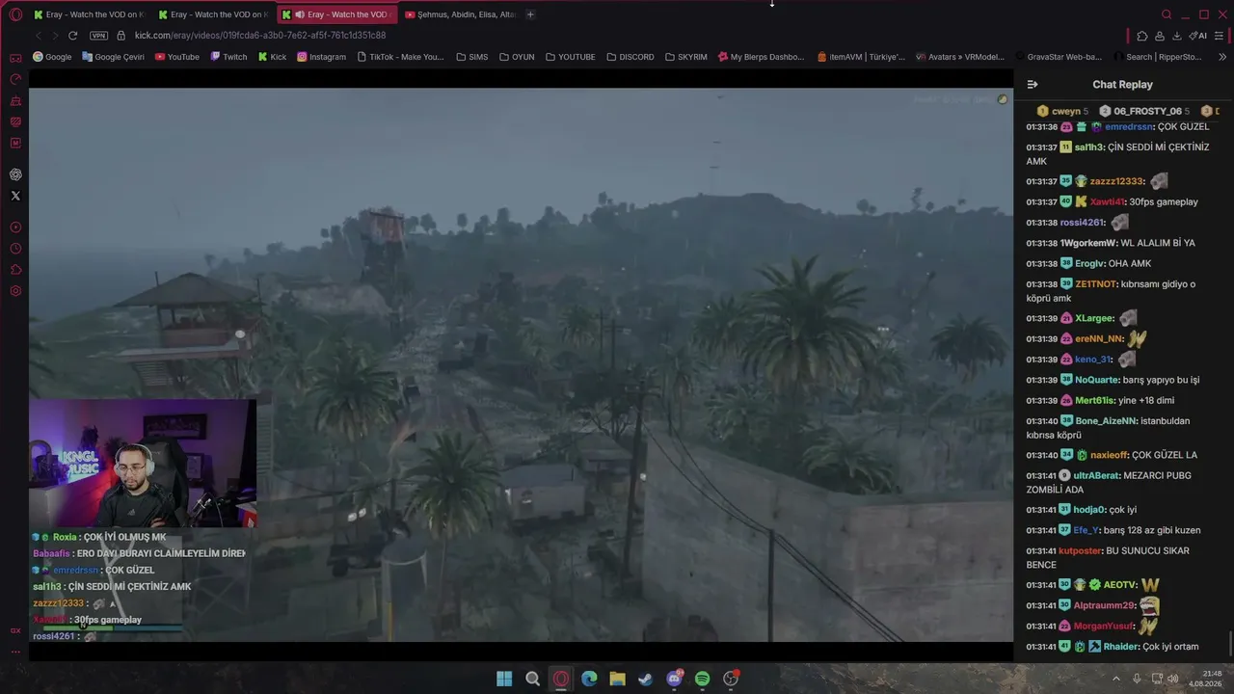Viewport: 1234px width, 694px height.
Task: Show hidden system tray icons
Action: pos(1116,679)
